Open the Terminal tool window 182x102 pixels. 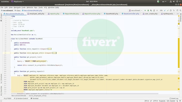pyautogui.click(x=35, y=99)
